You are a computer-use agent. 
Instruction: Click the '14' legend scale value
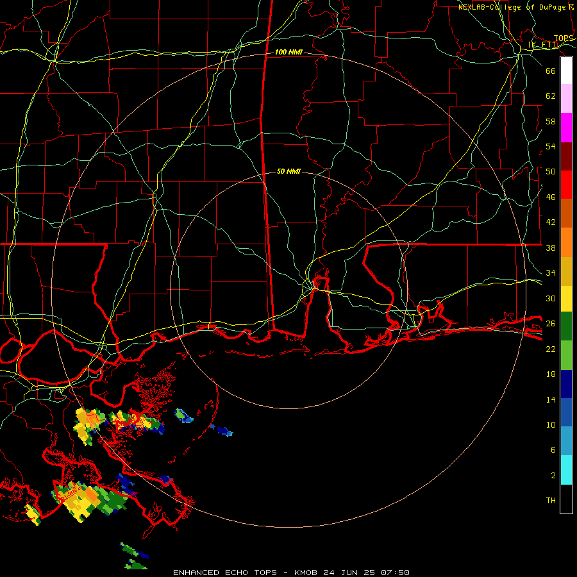click(x=551, y=400)
